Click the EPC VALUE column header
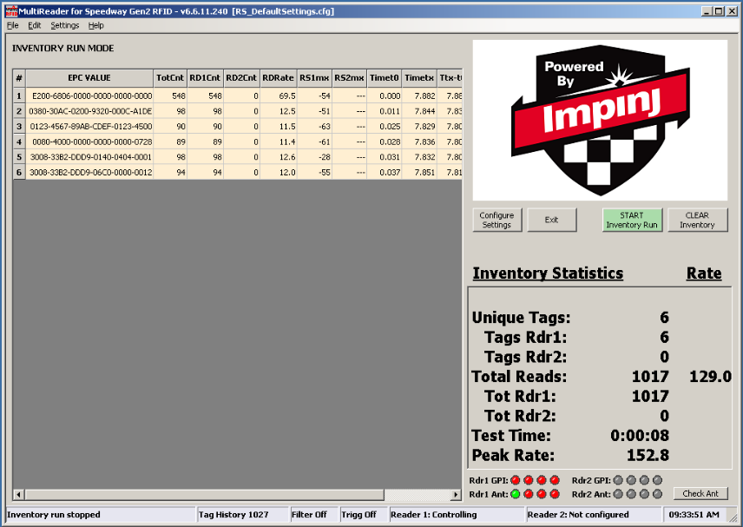 click(89, 78)
